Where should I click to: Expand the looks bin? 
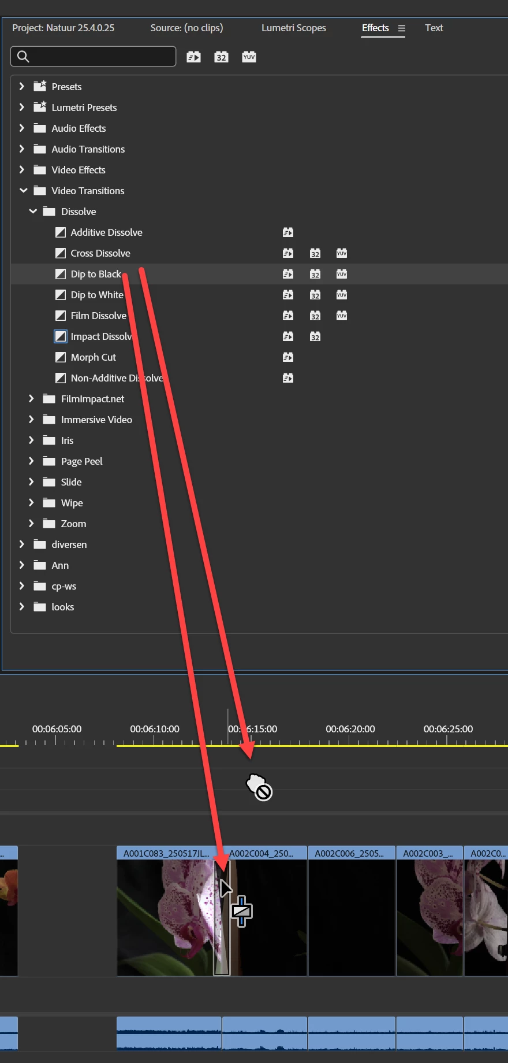pyautogui.click(x=22, y=606)
